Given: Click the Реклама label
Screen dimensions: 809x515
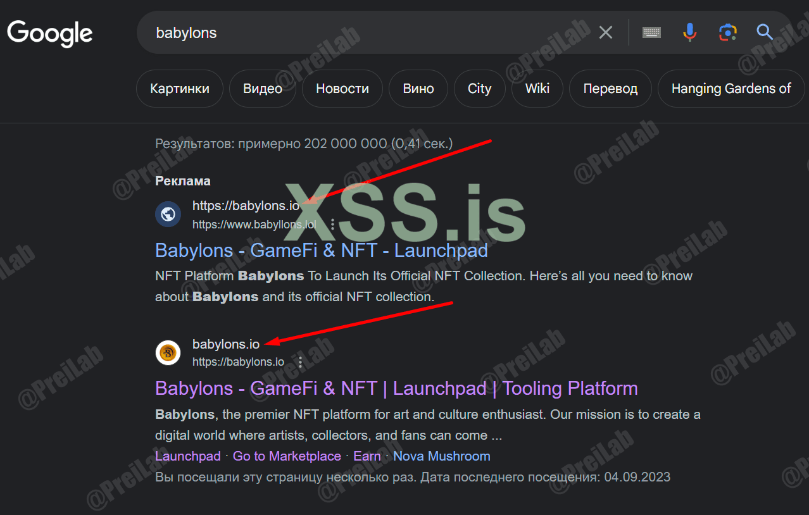Looking at the screenshot, I should click(x=183, y=181).
